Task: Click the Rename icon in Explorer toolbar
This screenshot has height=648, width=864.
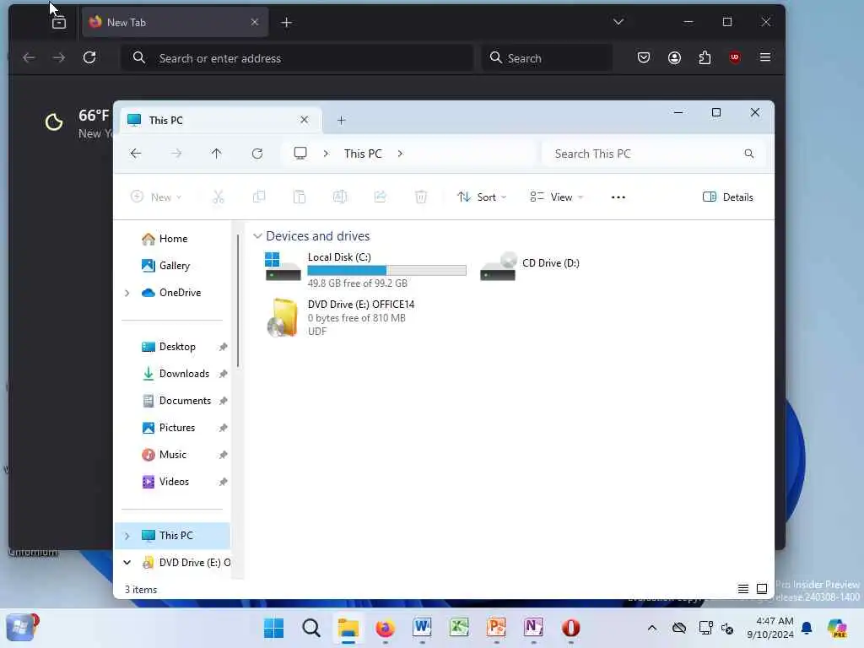Action: (339, 197)
